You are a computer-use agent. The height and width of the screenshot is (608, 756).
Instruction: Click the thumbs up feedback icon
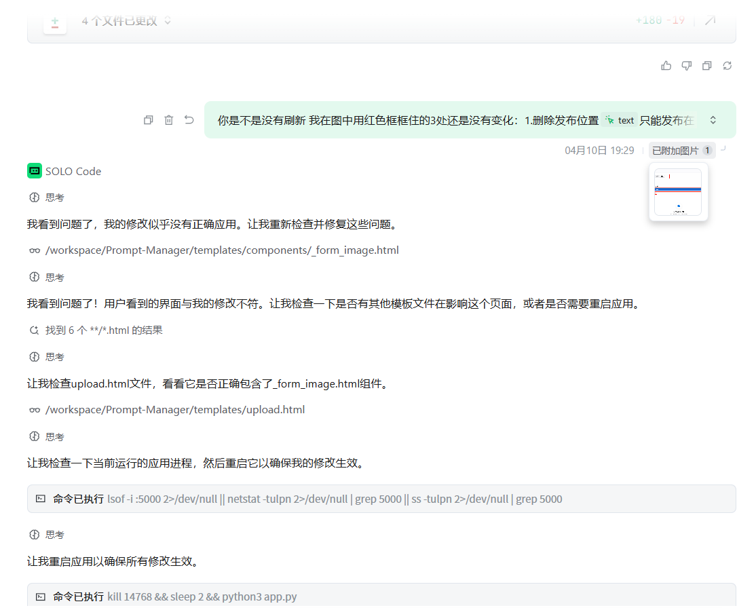click(666, 66)
